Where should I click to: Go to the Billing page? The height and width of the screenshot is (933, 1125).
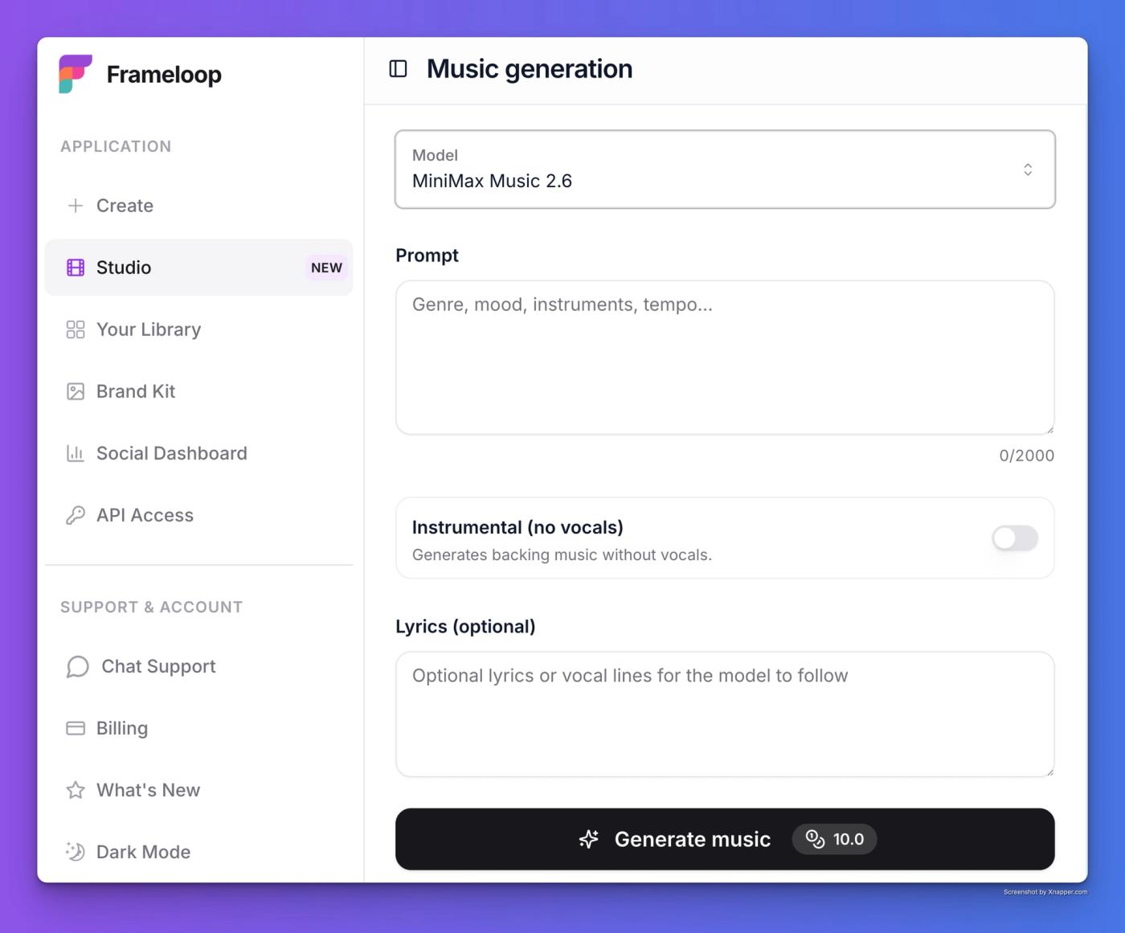point(198,728)
